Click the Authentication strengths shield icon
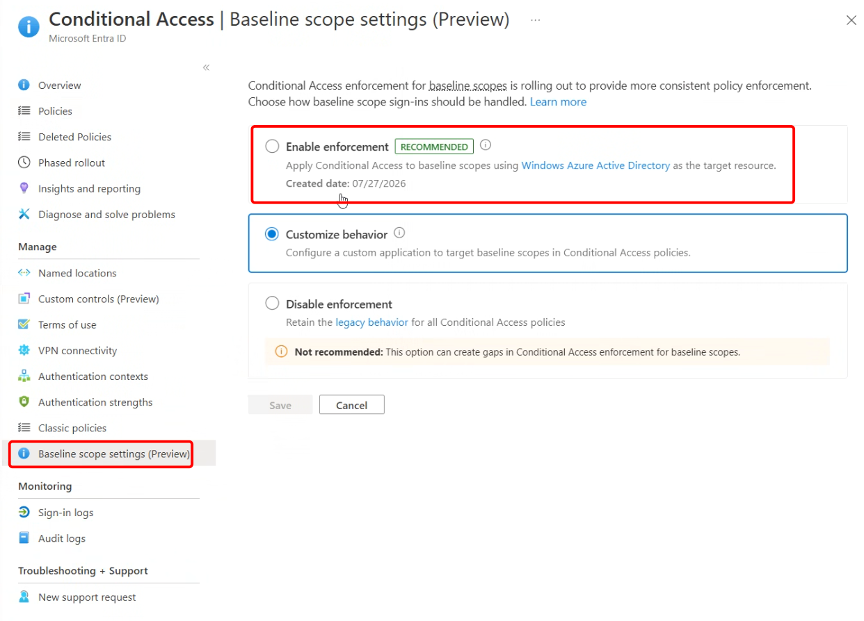 coord(24,401)
